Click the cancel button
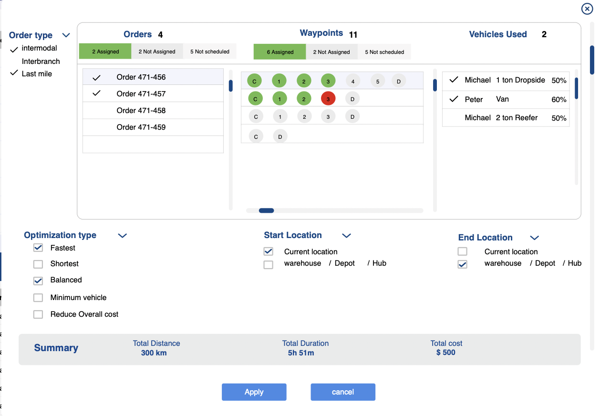 pyautogui.click(x=343, y=392)
